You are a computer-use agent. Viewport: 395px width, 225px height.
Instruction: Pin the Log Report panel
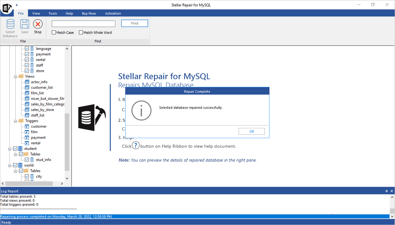[x=387, y=191]
